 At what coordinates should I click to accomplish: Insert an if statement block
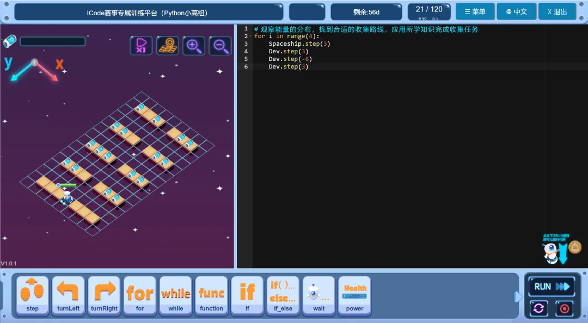[247, 296]
